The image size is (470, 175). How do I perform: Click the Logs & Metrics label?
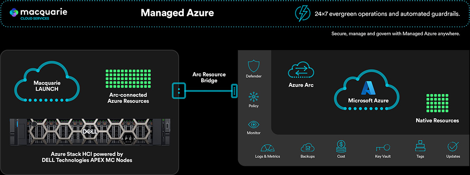point(268,156)
